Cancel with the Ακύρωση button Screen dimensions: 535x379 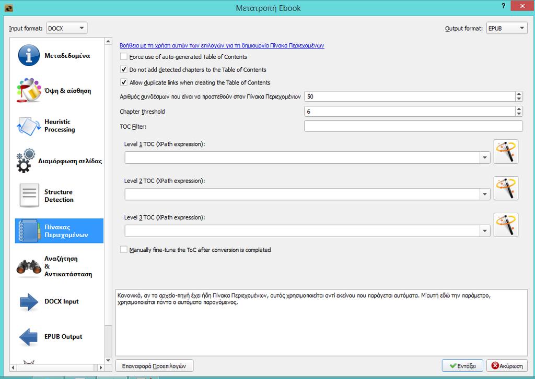click(x=507, y=366)
